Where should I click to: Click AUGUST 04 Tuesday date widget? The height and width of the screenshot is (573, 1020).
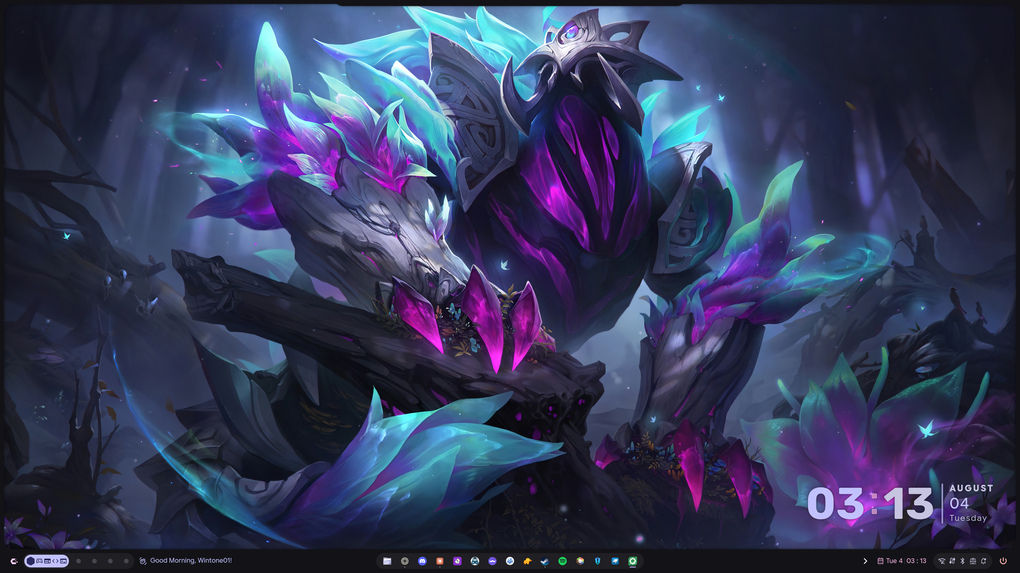tap(971, 503)
